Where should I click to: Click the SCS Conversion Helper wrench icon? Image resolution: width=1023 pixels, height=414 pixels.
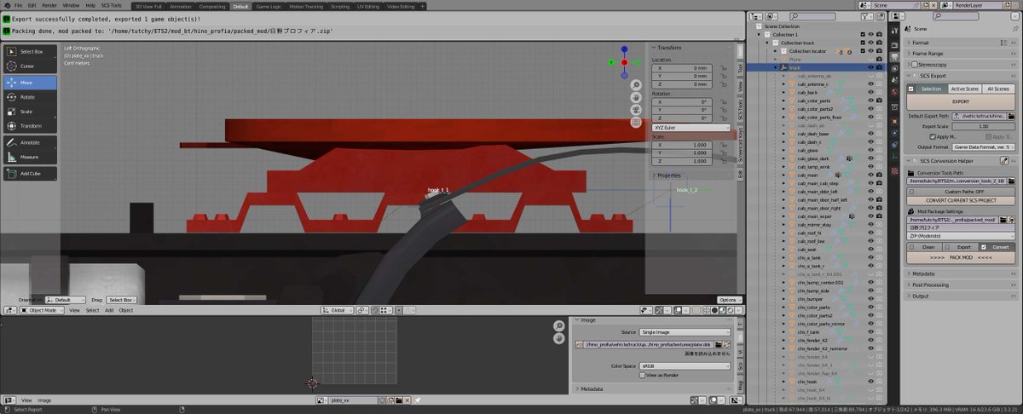(x=1004, y=160)
